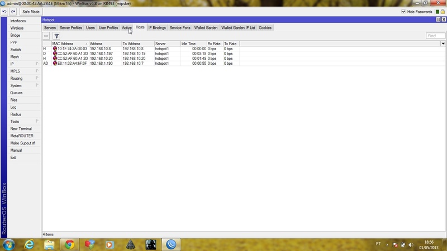This screenshot has height=251, width=447.
Task: Launch Internet Explorer from the taskbar
Action: [x=30, y=244]
